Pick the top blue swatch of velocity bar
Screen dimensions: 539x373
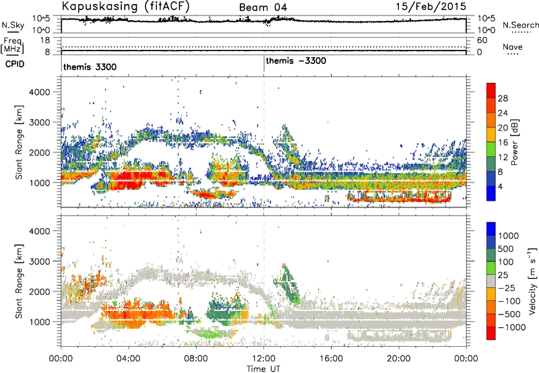point(491,229)
